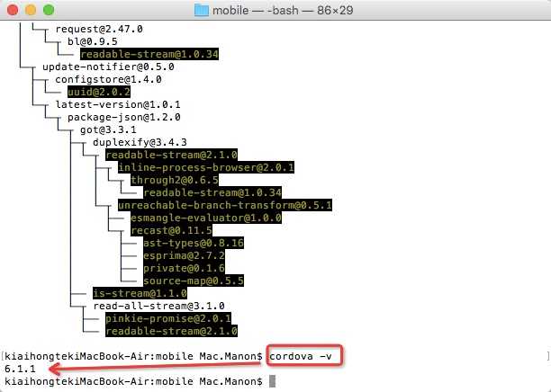551x392 pixels.
Task: Click the 'esmangle-evaluator@1.0.0' entry
Action: coord(206,218)
